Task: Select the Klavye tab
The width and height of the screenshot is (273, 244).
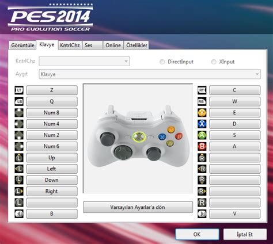Action: pyautogui.click(x=47, y=45)
